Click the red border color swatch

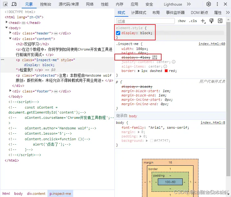tap(166, 71)
